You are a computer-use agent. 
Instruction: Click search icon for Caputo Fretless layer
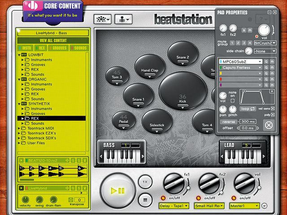(x=266, y=68)
